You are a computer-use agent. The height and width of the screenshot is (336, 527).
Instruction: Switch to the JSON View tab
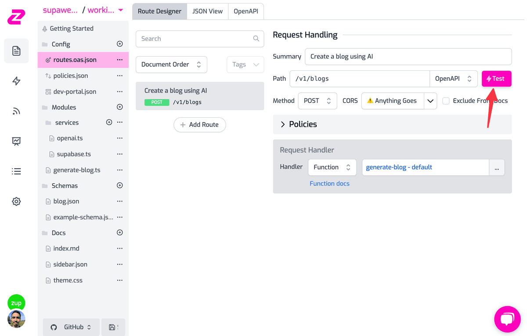207,11
